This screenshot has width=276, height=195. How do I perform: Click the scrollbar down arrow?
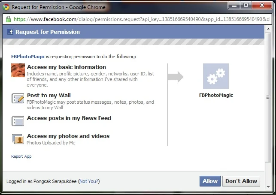click(x=268, y=187)
